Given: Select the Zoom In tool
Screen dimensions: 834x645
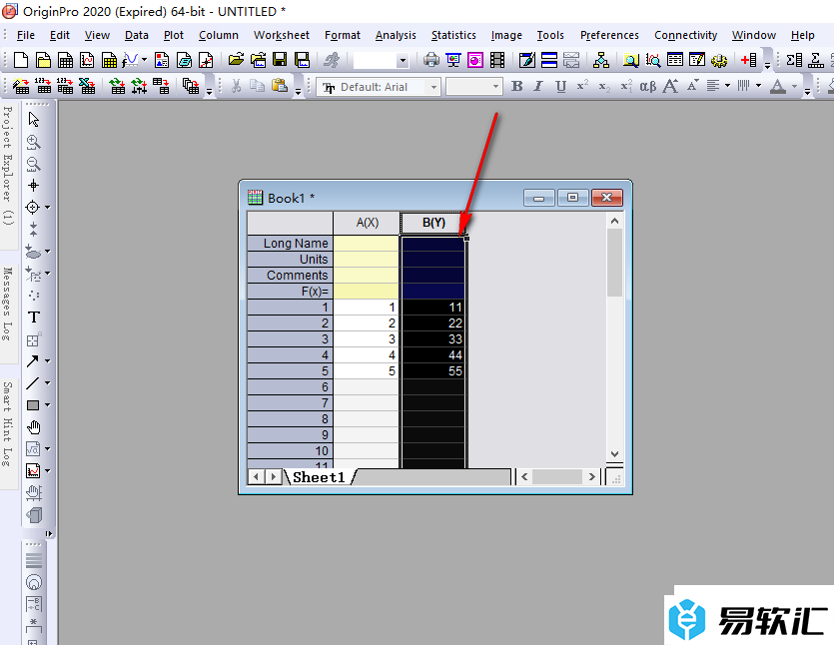Looking at the screenshot, I should point(34,142).
